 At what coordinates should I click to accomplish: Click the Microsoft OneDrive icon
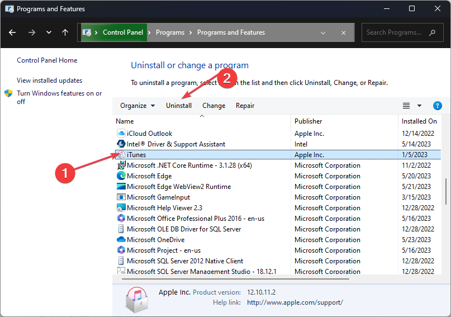[x=121, y=240]
